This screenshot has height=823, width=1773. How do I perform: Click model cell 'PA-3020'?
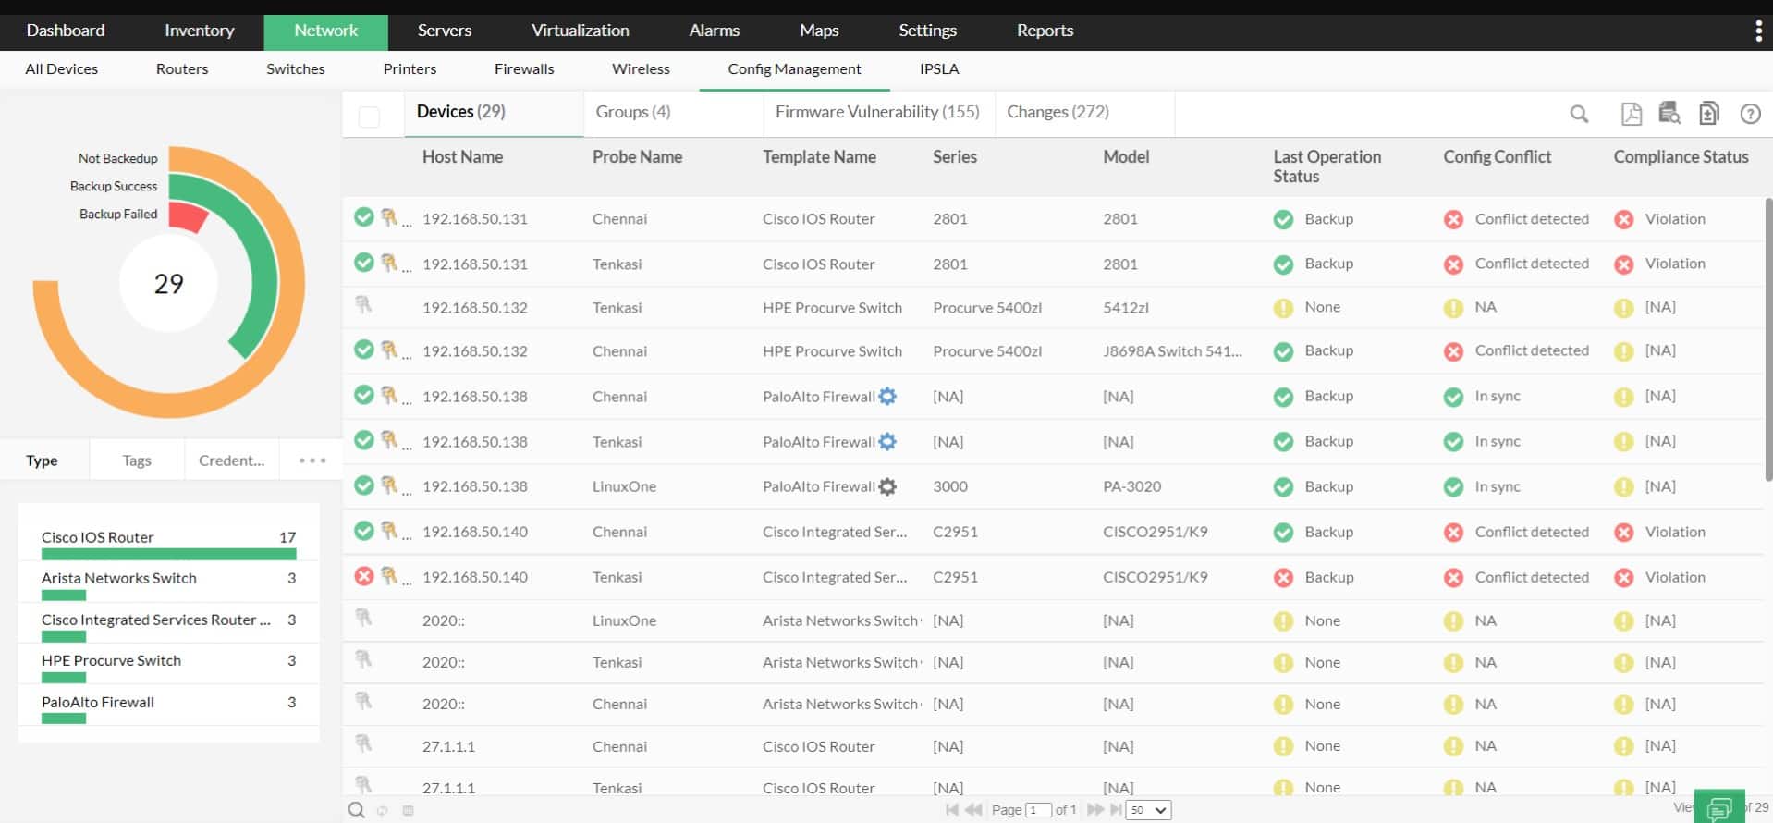pos(1131,486)
